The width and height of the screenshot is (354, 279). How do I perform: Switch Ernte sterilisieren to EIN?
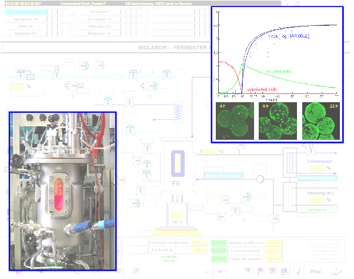219,251
